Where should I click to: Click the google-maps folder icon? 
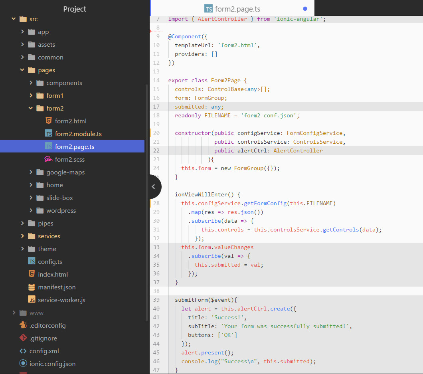click(40, 172)
